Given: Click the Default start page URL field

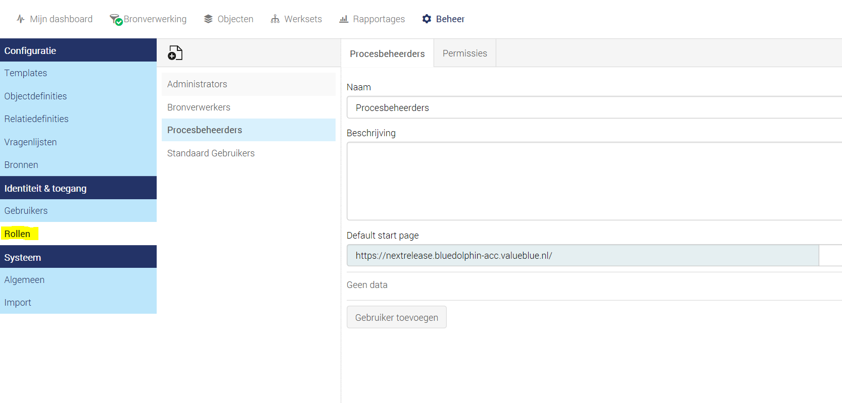Looking at the screenshot, I should pyautogui.click(x=583, y=255).
